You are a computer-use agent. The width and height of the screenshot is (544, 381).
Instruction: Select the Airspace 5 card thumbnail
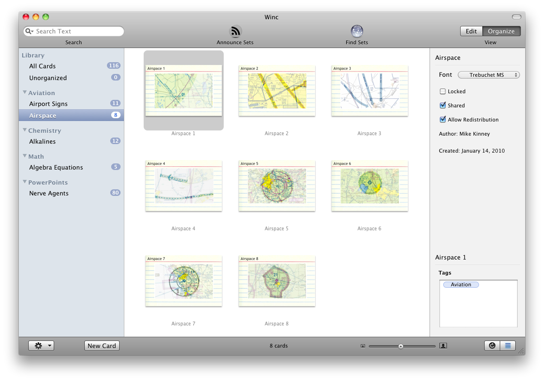(x=277, y=186)
